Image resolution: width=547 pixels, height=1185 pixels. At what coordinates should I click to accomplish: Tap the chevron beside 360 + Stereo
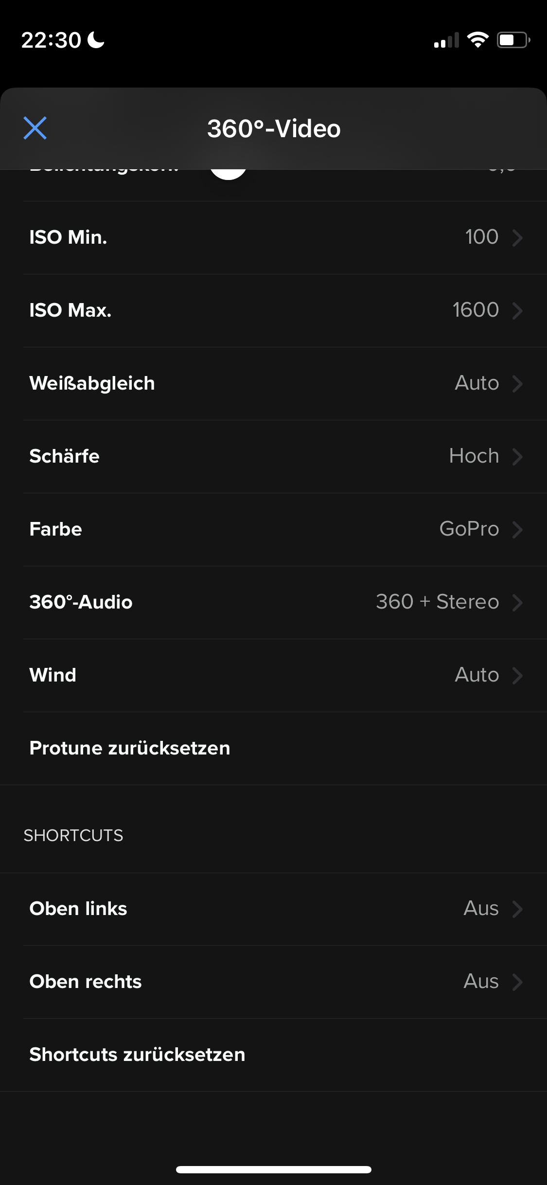(x=517, y=602)
